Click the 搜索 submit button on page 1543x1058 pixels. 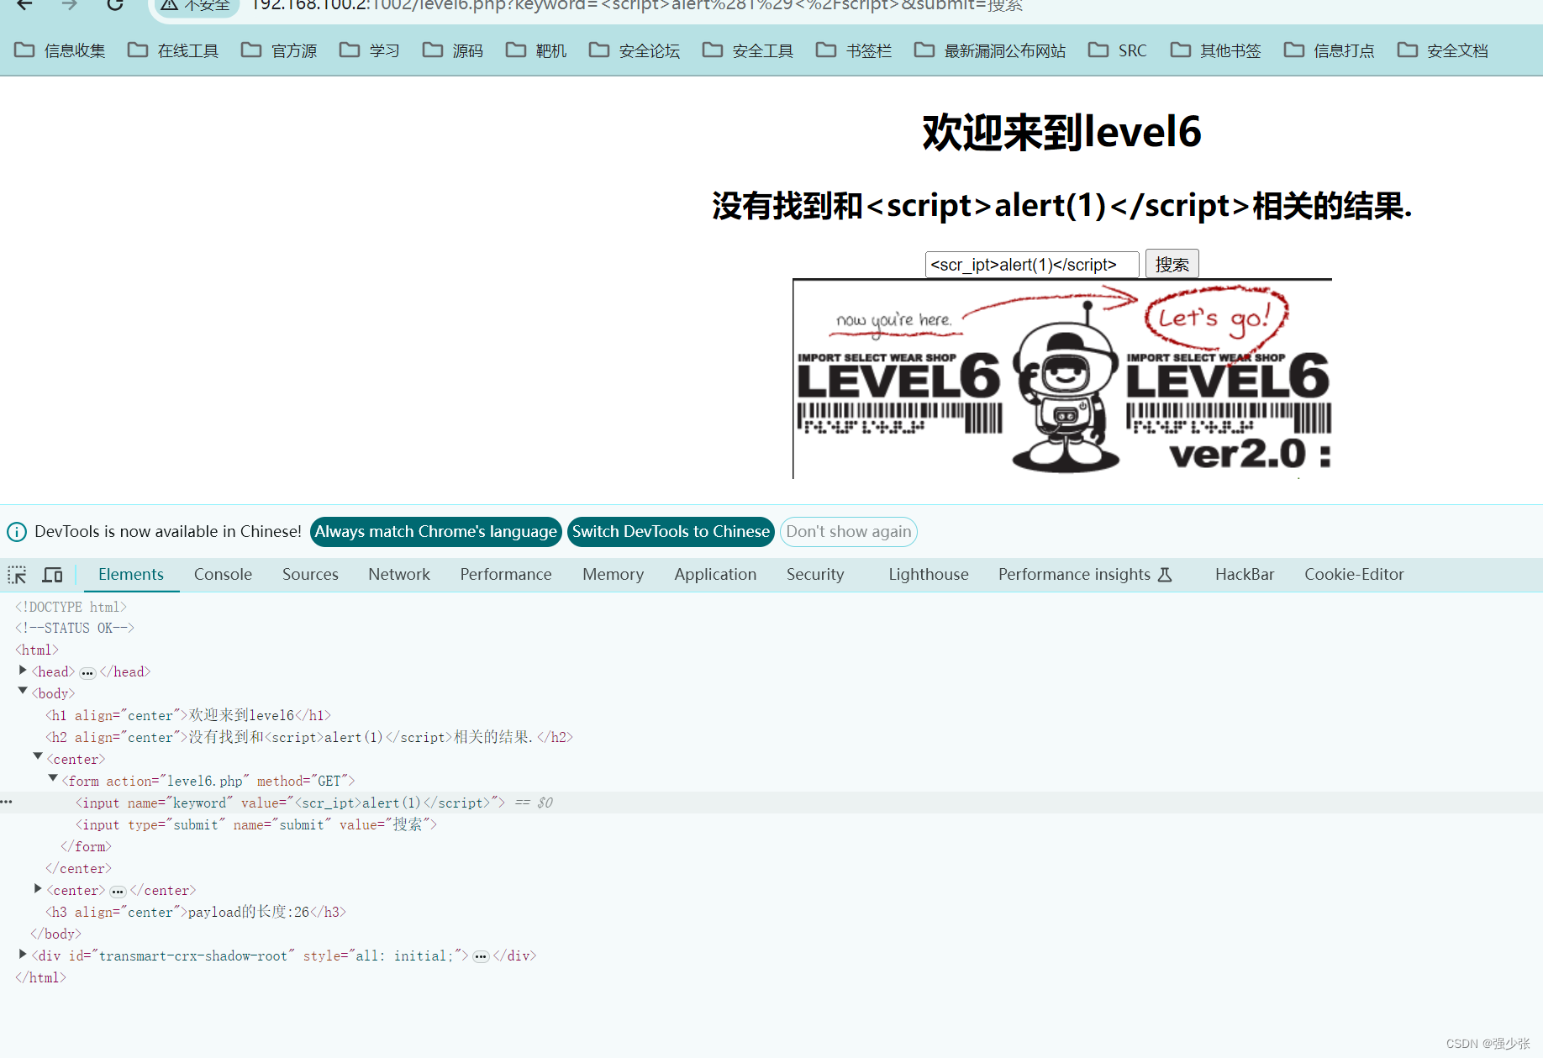tap(1172, 265)
